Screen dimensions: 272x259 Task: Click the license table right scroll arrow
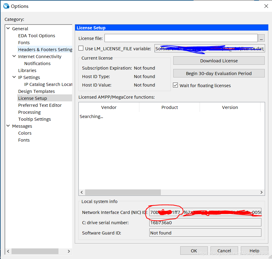pos(262,192)
